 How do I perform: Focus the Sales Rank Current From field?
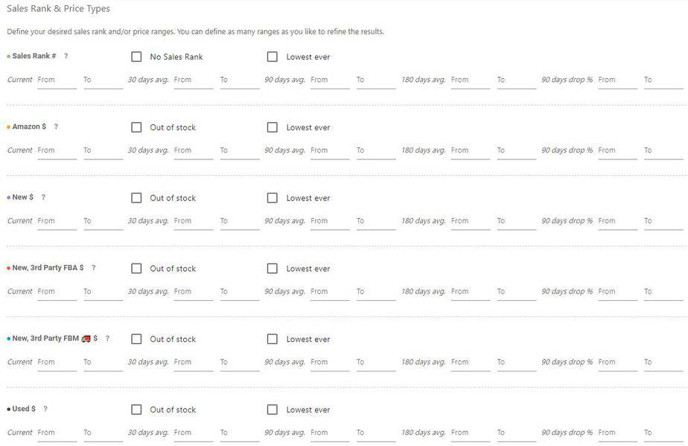57,80
